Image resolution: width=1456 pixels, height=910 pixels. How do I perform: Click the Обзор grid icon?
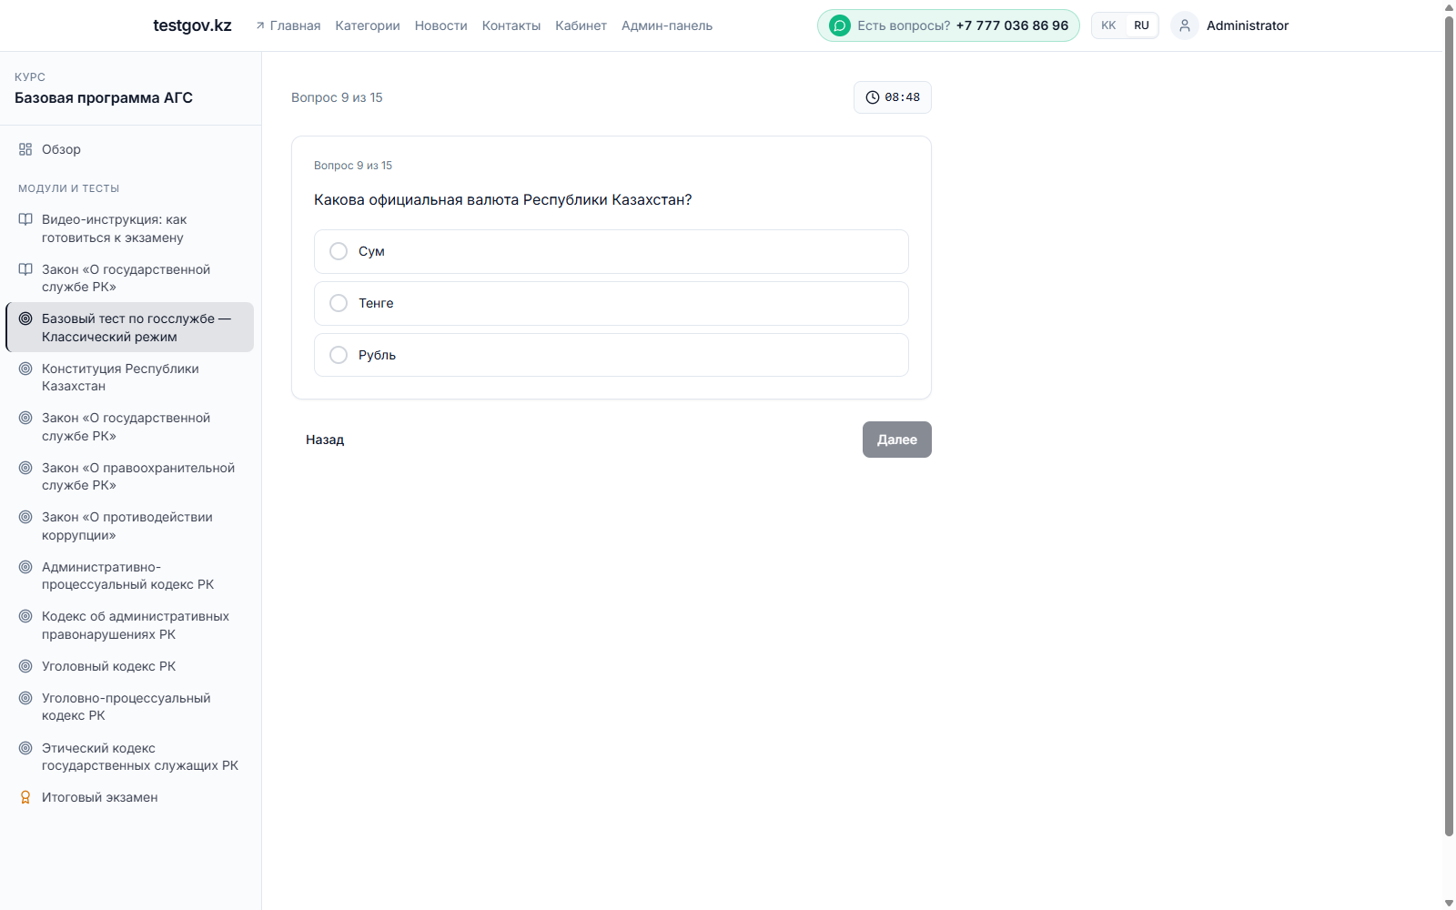pos(25,149)
